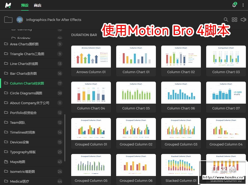Click the 17 count badge for Column Charts

[x=60, y=83]
